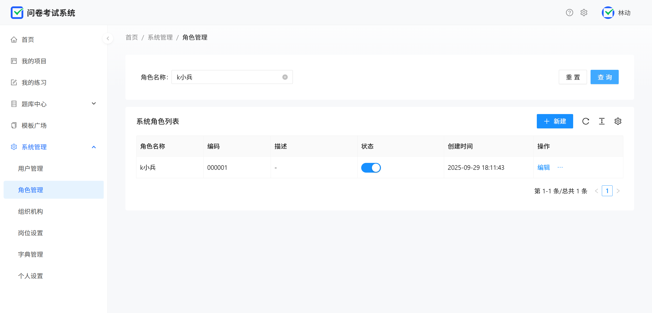Open the table column settings gear
The image size is (652, 313).
(x=618, y=121)
